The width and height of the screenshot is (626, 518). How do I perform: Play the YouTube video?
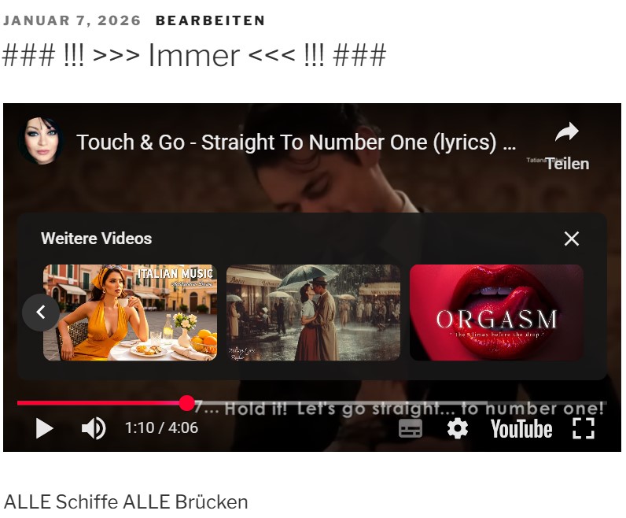44,428
